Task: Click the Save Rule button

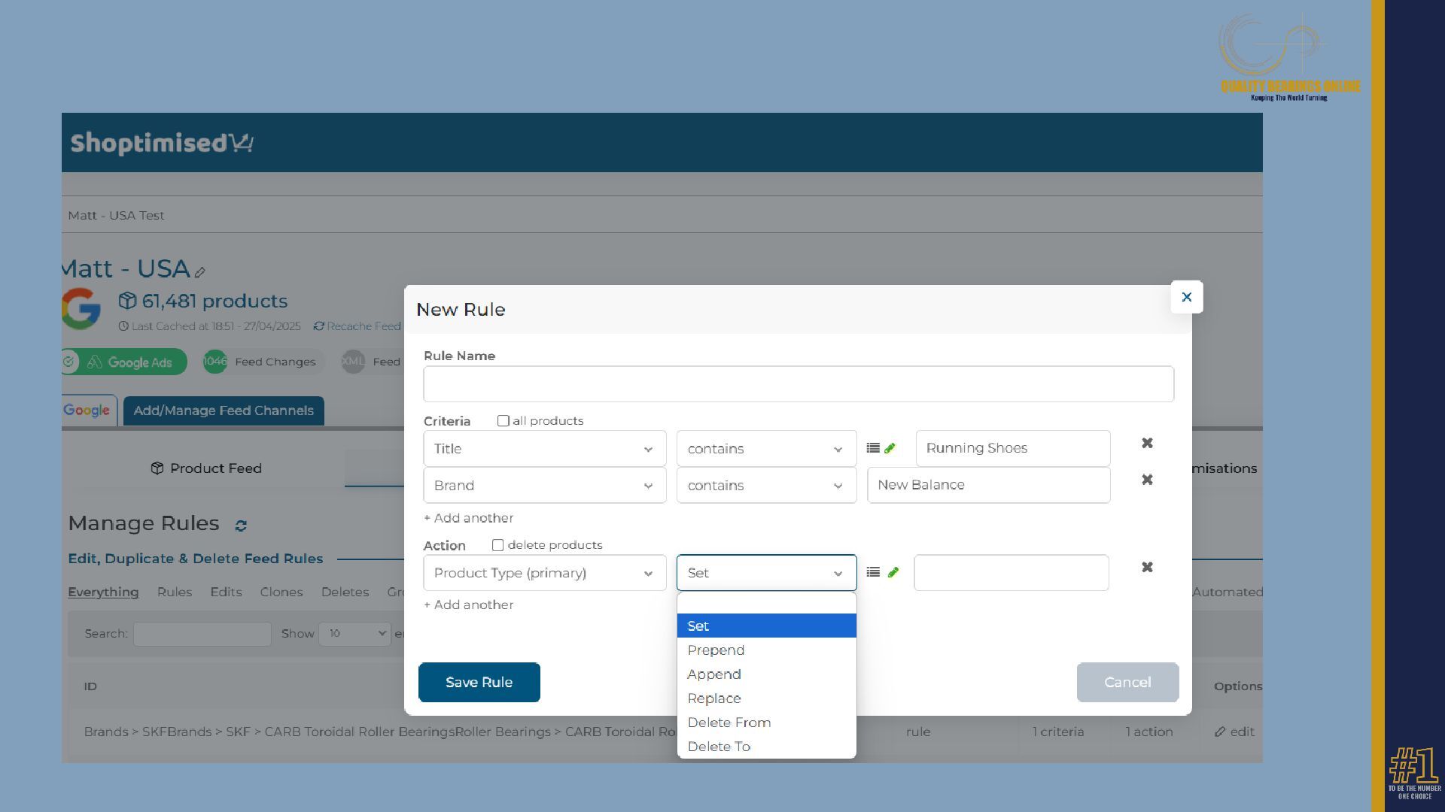Action: (479, 682)
